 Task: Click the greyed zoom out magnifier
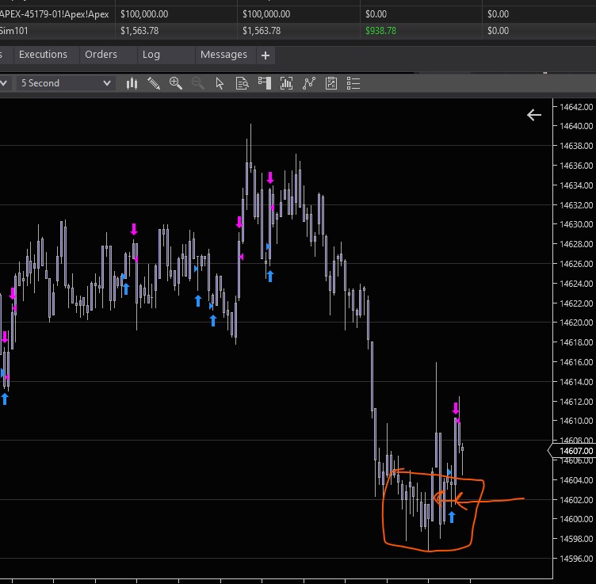click(198, 83)
